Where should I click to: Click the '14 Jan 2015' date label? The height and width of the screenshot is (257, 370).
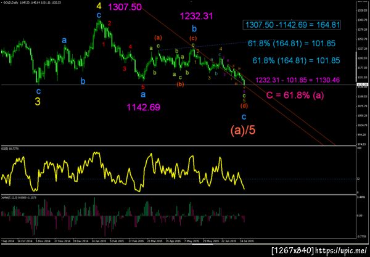pos(99,241)
